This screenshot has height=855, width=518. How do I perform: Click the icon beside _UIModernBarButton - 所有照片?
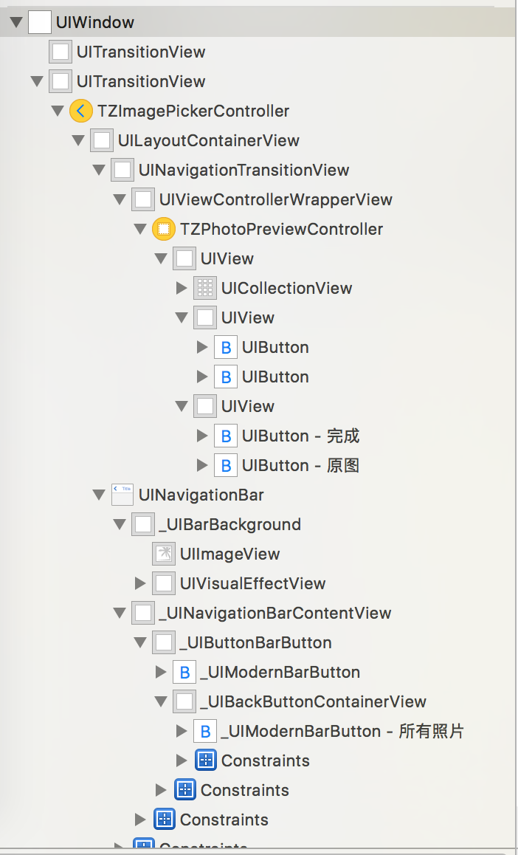coord(204,732)
